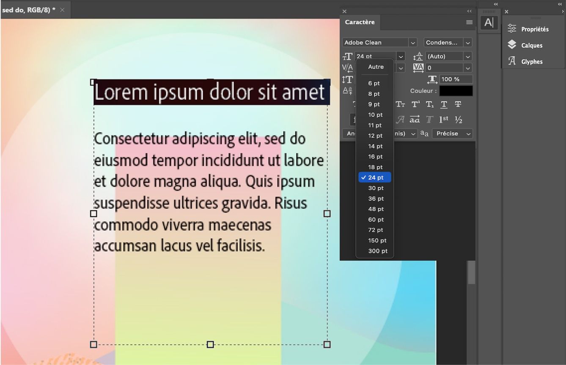Toggle Superscript text style
The image size is (566, 365).
coord(415,104)
